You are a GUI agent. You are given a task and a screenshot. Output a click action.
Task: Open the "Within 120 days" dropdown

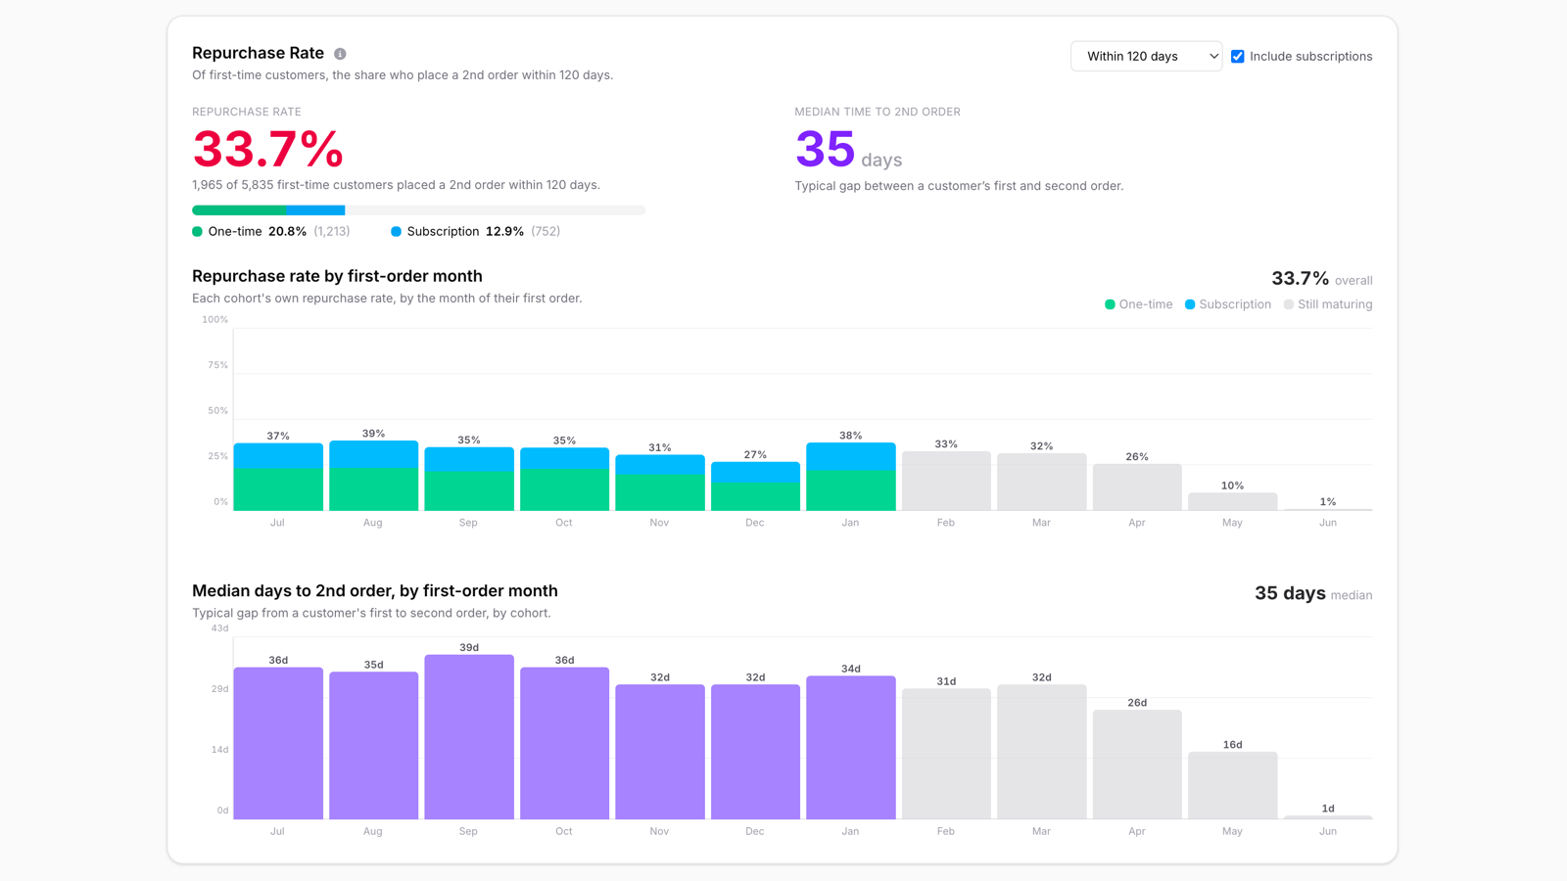pyautogui.click(x=1146, y=56)
